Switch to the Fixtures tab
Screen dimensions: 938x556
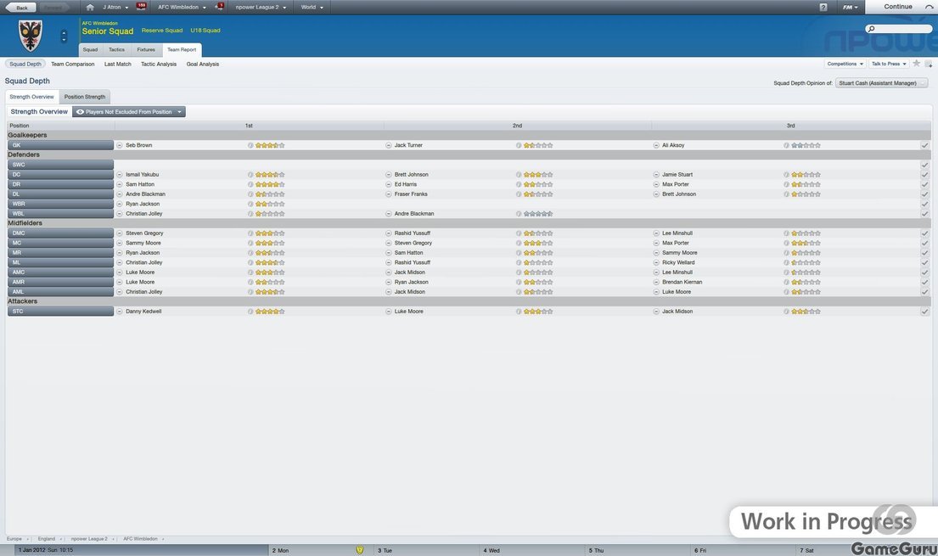point(146,50)
